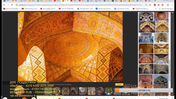Select round mandala ceiling thumbnail in bottom strip
176x99 pixels.
coord(65,91)
